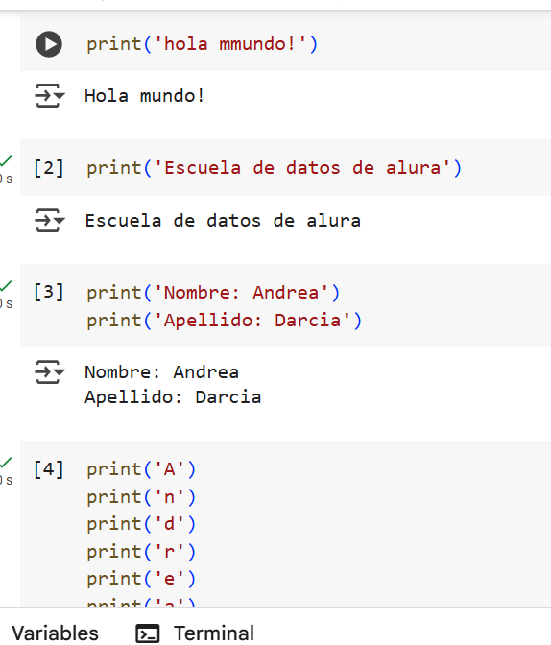Select the 'Hola mundo!' output text
This screenshot has height=645, width=551.
[x=144, y=96]
